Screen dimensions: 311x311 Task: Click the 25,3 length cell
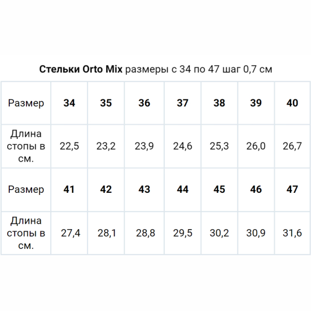click(219, 146)
